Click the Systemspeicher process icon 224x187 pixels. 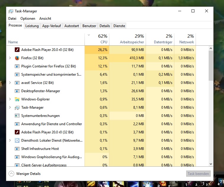17,75
